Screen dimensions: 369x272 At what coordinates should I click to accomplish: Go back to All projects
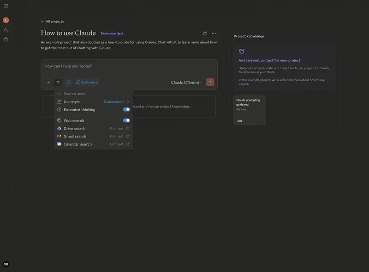pyautogui.click(x=53, y=21)
